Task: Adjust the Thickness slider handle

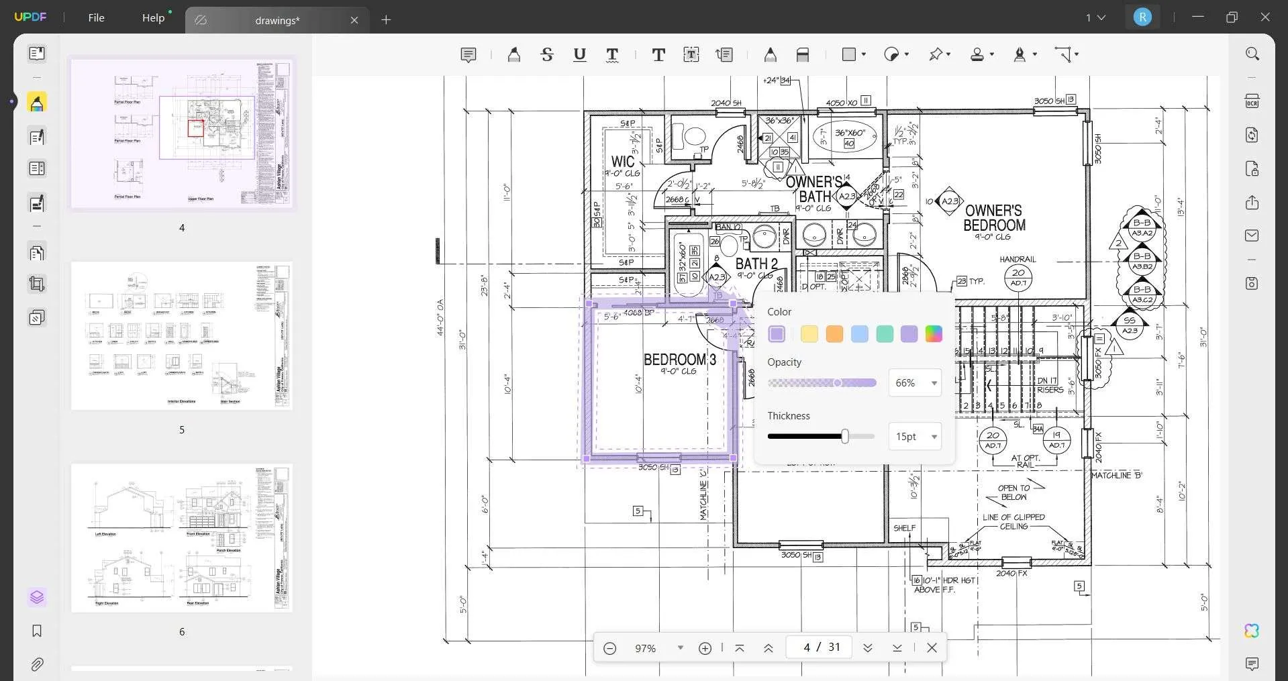Action: [x=845, y=437]
